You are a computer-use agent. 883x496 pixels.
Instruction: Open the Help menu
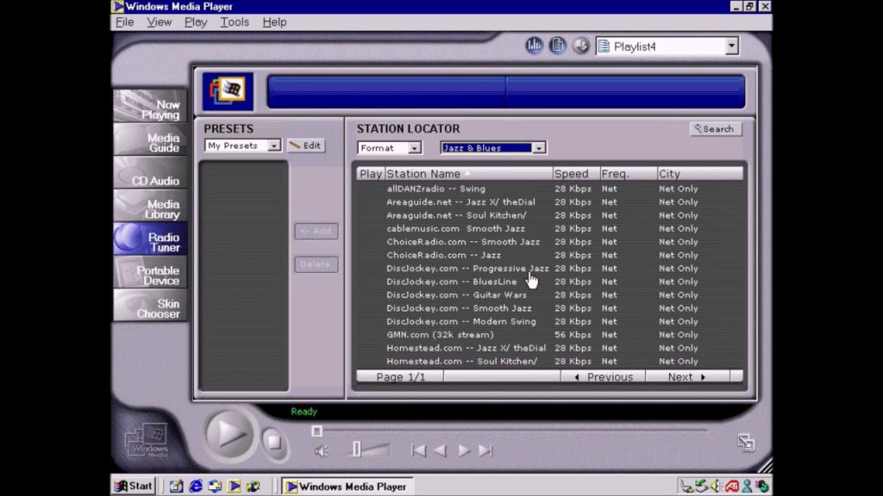click(274, 22)
